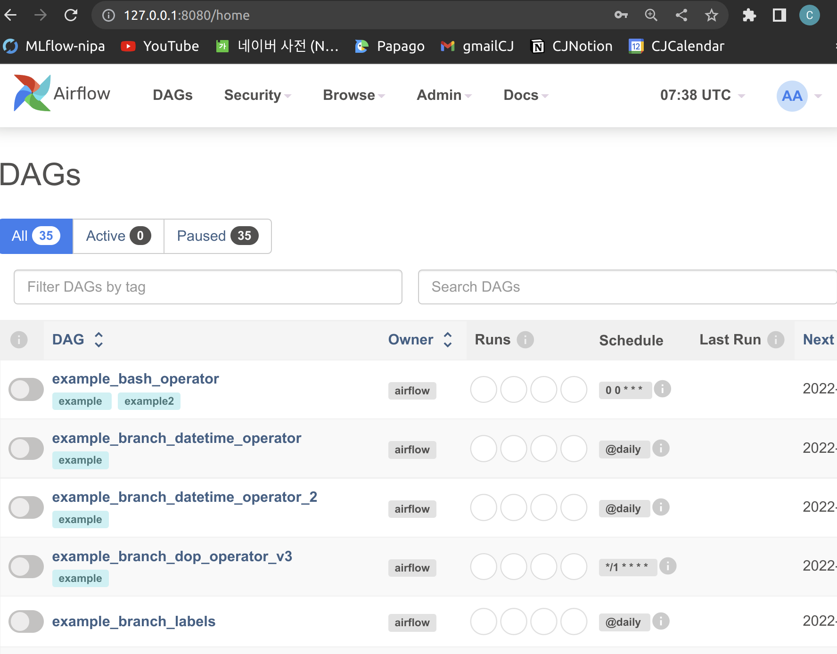The width and height of the screenshot is (837, 654).
Task: Select the Active 0 filter tab
Action: coord(118,236)
